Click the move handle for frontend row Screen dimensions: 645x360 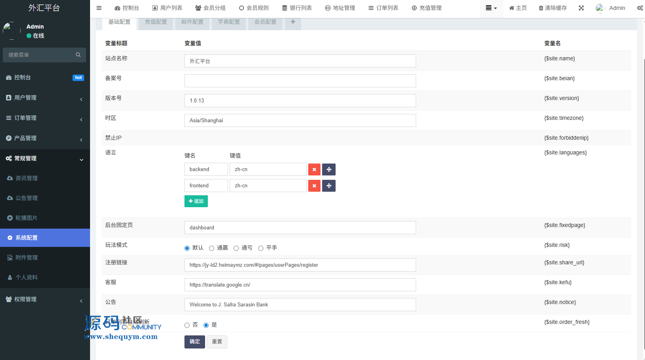tap(329, 186)
